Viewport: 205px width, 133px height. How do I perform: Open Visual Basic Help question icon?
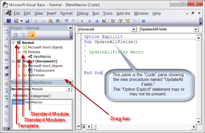[x=143, y=21]
